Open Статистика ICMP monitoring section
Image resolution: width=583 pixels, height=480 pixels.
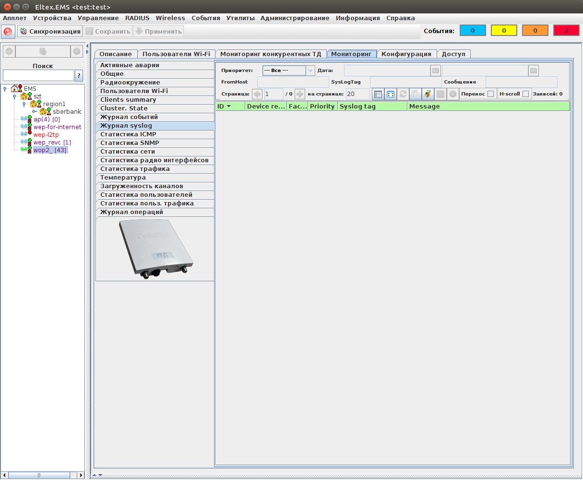point(155,134)
